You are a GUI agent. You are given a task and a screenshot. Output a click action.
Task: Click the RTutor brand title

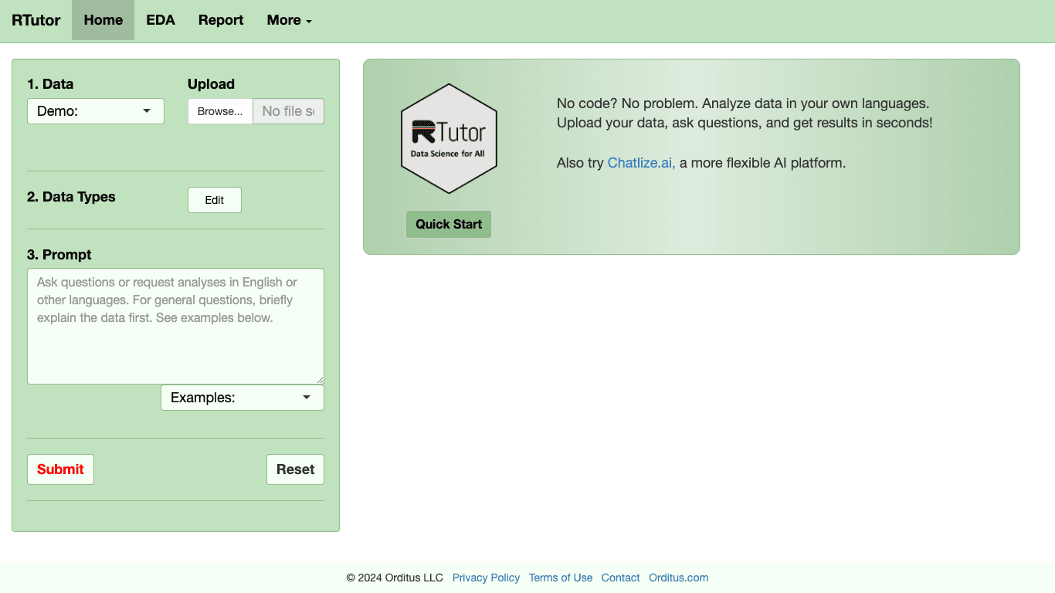36,20
